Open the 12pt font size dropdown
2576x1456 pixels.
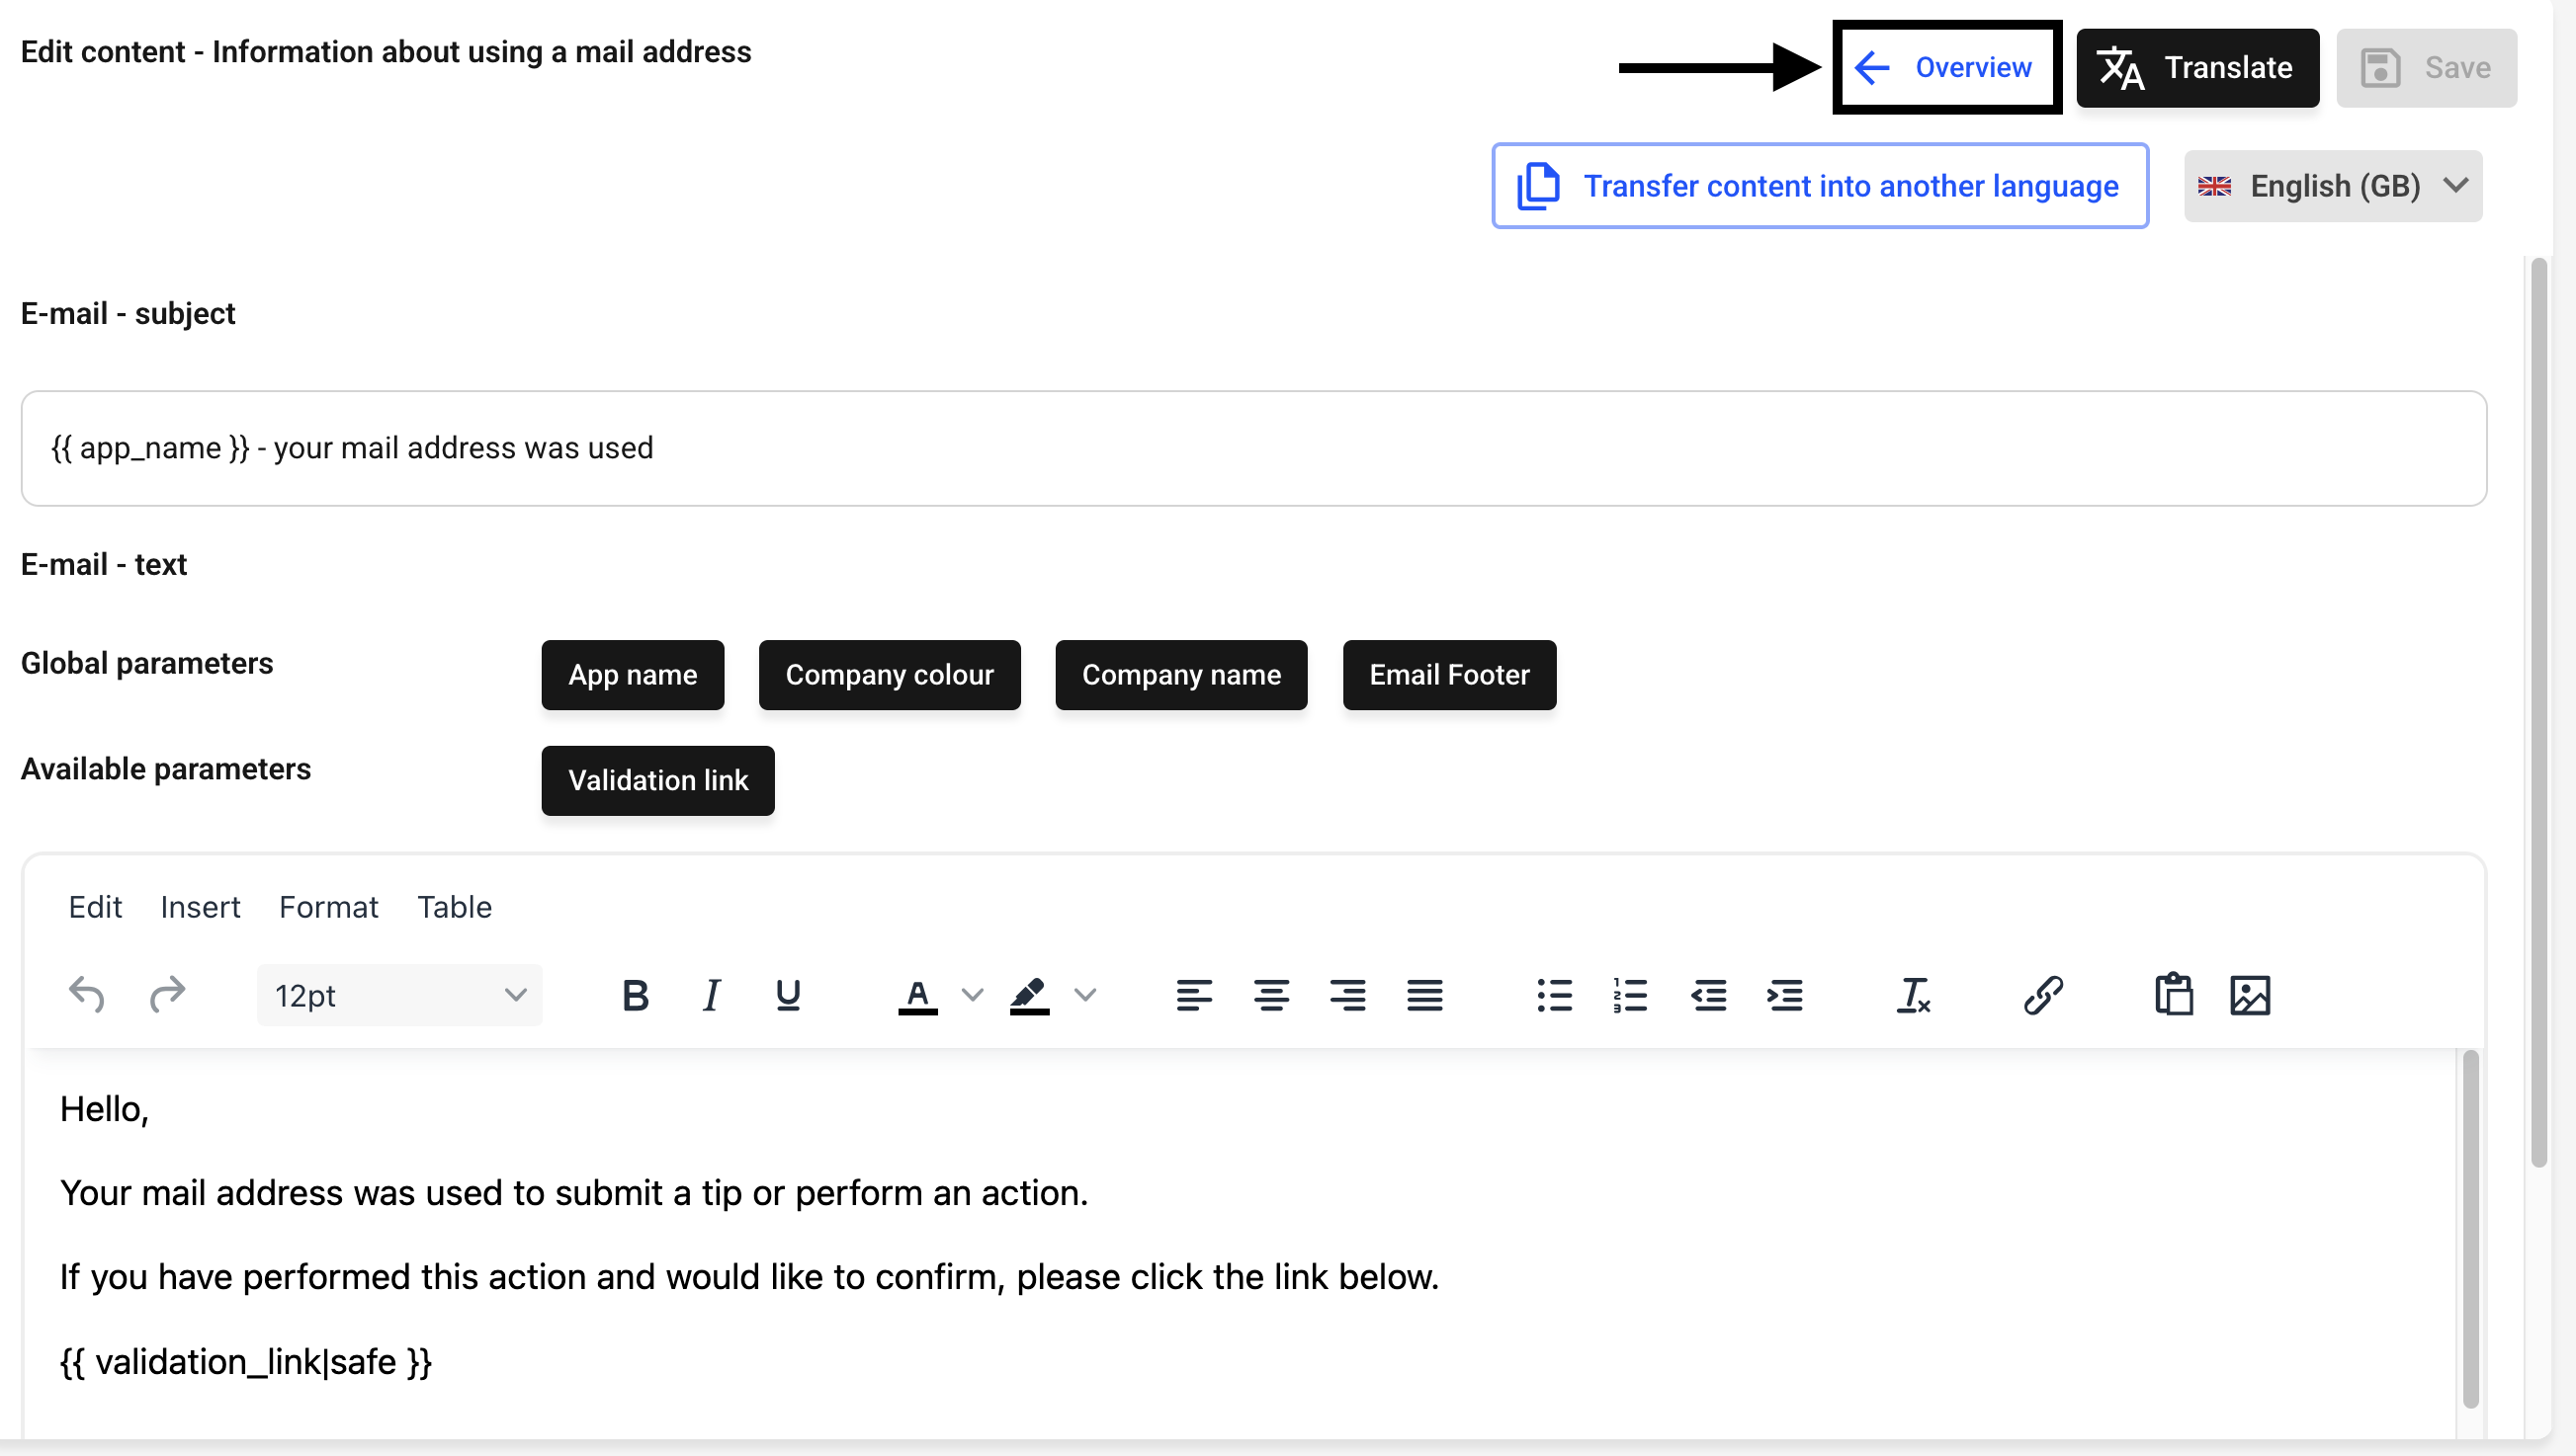pyautogui.click(x=399, y=995)
